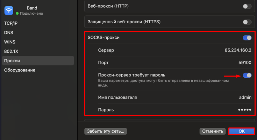Click the Отменить button

(x=213, y=131)
